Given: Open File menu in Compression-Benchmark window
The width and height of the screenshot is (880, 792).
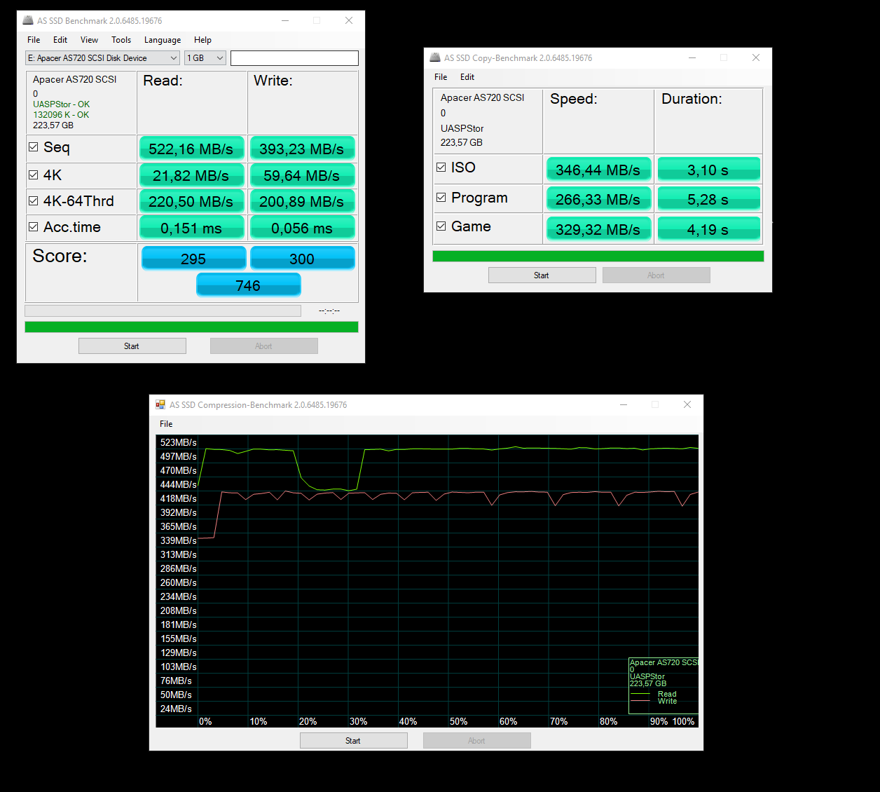Looking at the screenshot, I should [166, 424].
